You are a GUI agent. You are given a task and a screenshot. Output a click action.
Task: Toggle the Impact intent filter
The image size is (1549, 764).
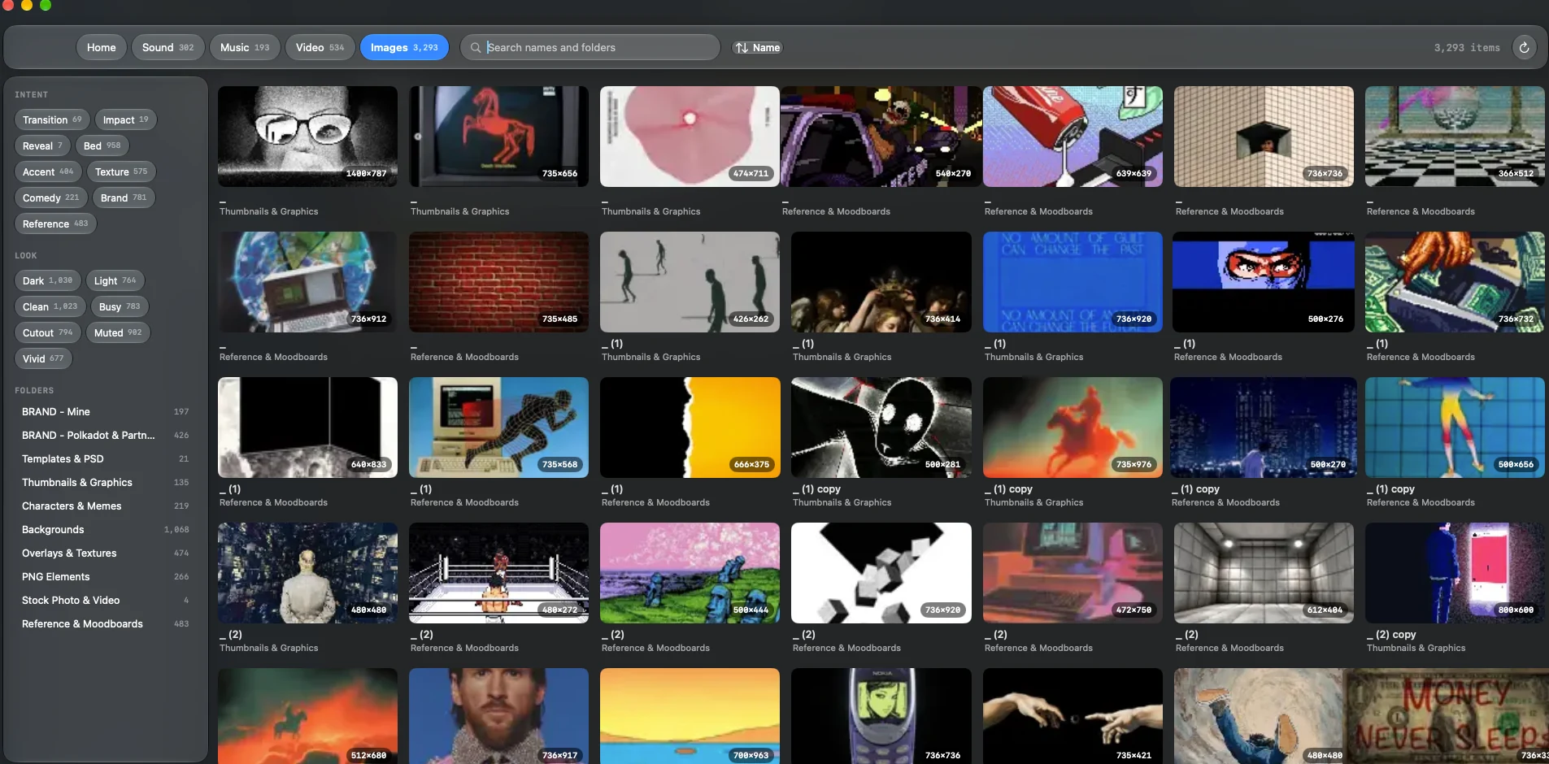click(125, 119)
